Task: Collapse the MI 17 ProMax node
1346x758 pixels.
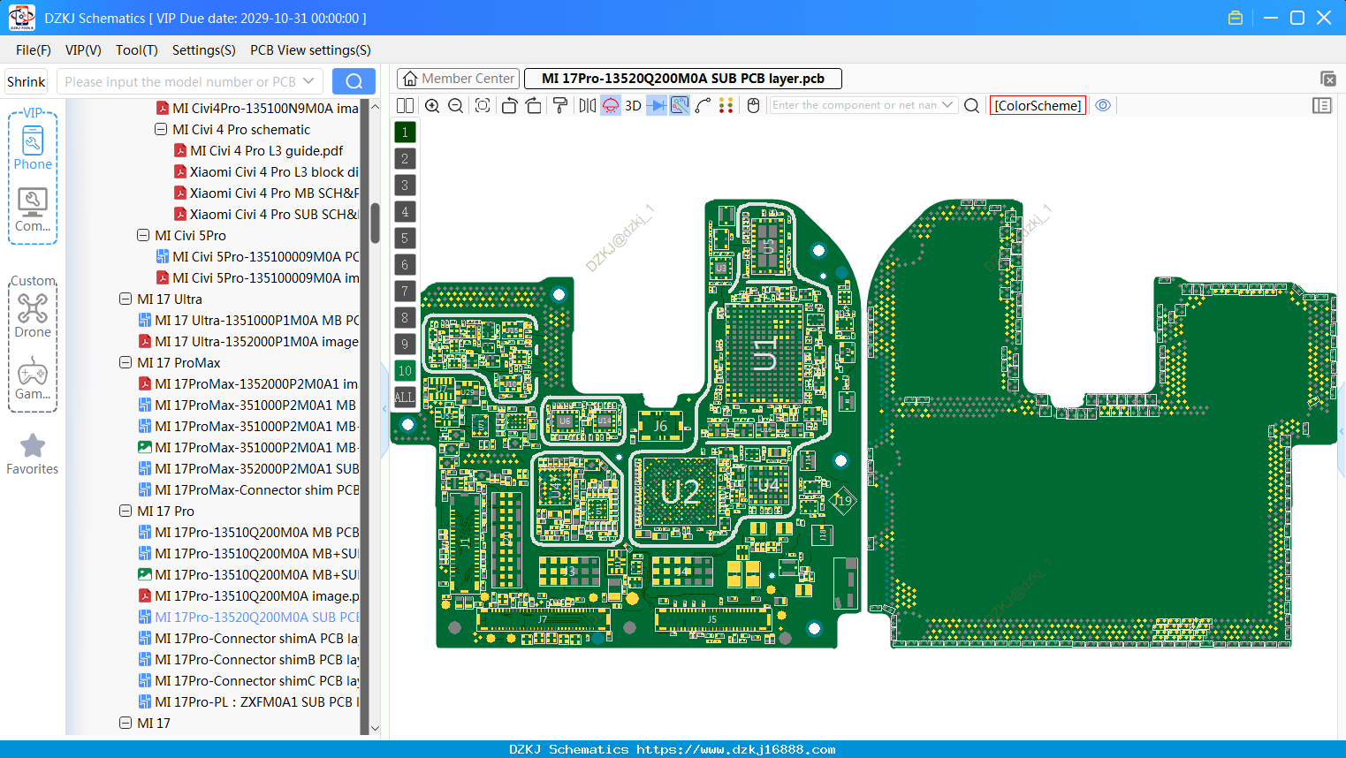Action: click(x=125, y=362)
